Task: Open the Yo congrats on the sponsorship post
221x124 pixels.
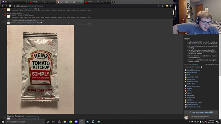Action: point(22,20)
